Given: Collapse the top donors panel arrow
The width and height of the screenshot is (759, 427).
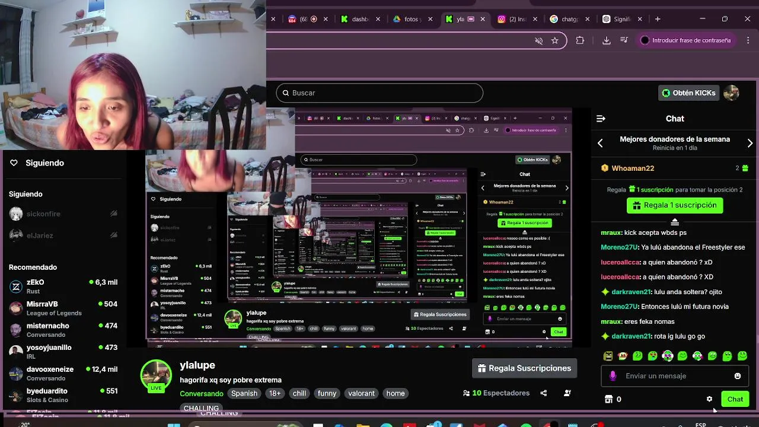Looking at the screenshot, I should 675,222.
